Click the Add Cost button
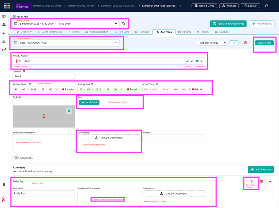Viewport: 279px width, 208px height. [x=89, y=102]
